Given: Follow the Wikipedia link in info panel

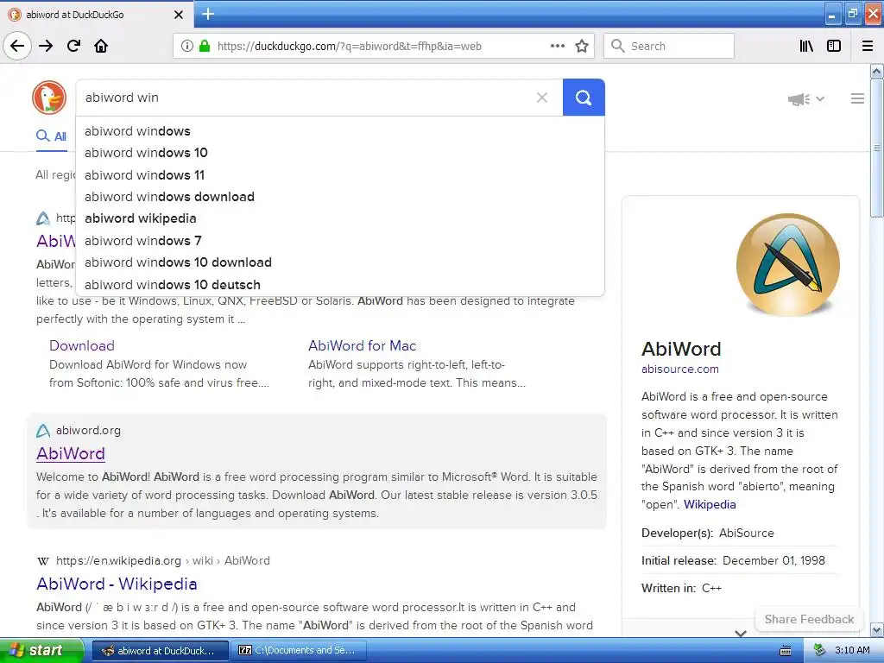Looking at the screenshot, I should [710, 504].
